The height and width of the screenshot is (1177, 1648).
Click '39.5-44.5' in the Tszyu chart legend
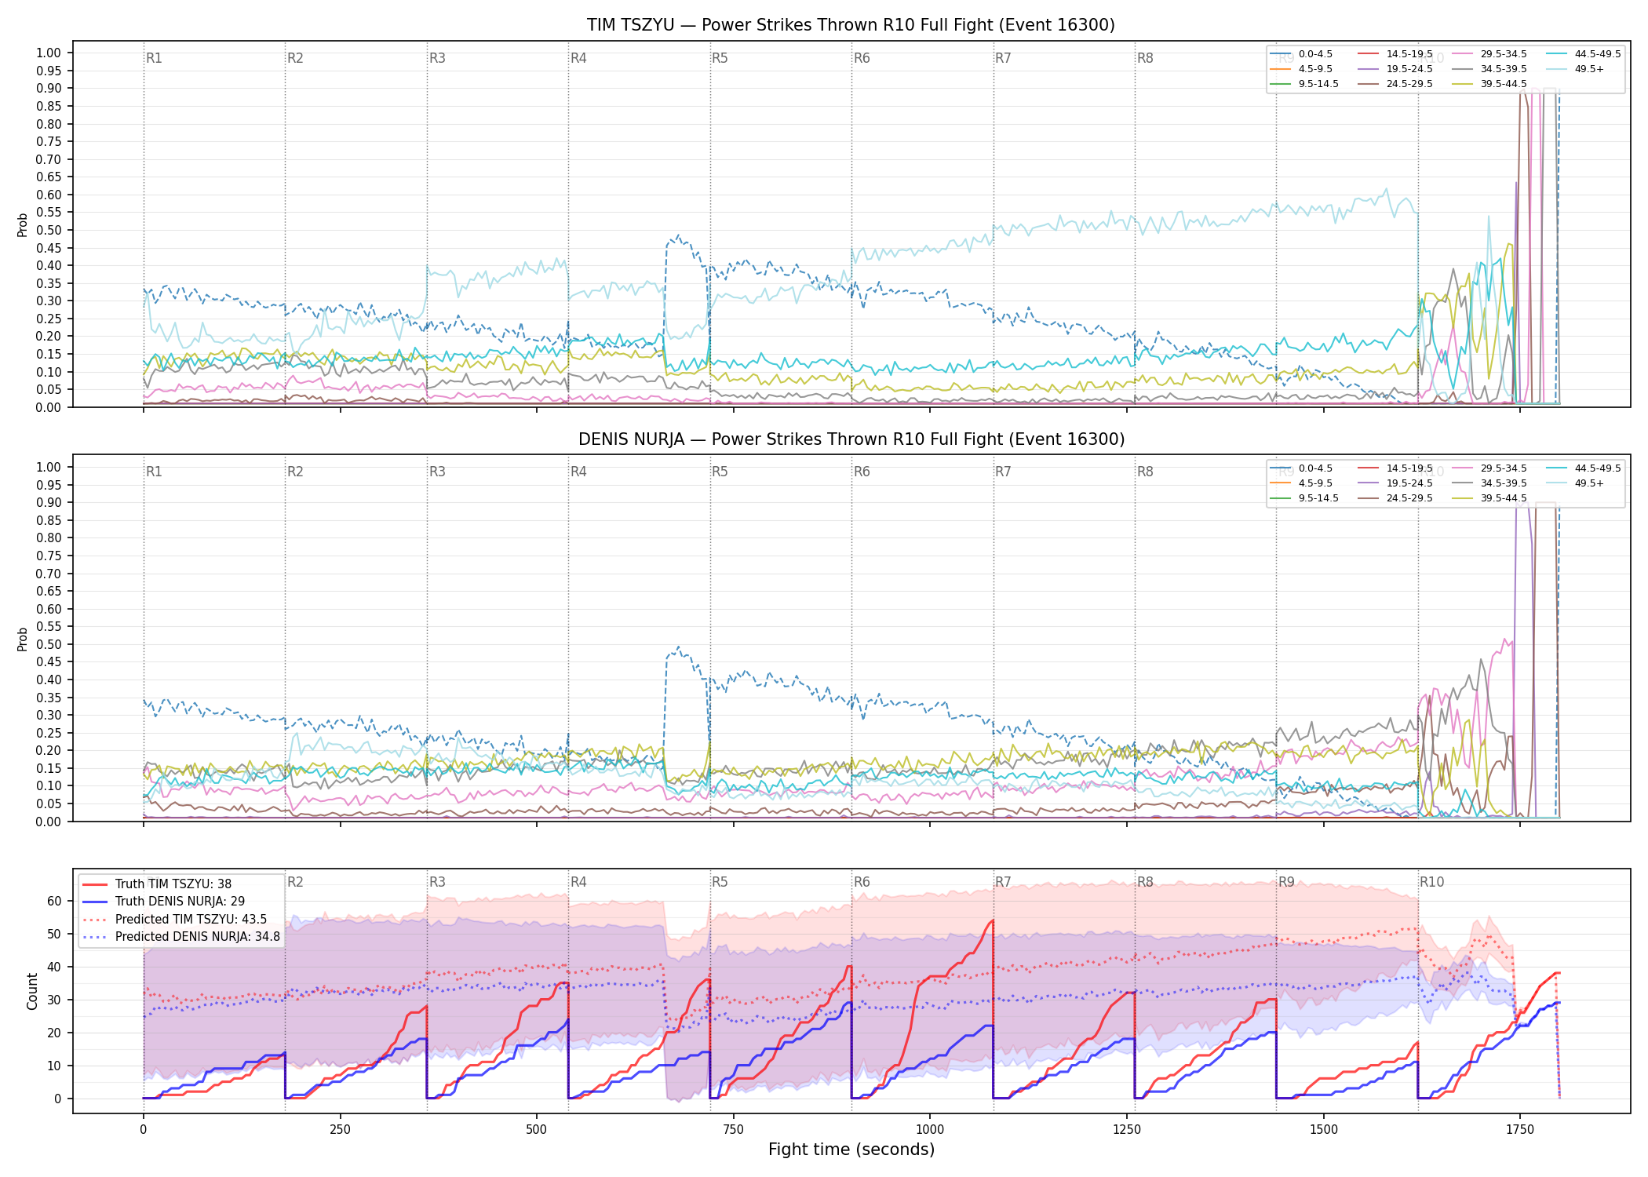[x=1504, y=84]
